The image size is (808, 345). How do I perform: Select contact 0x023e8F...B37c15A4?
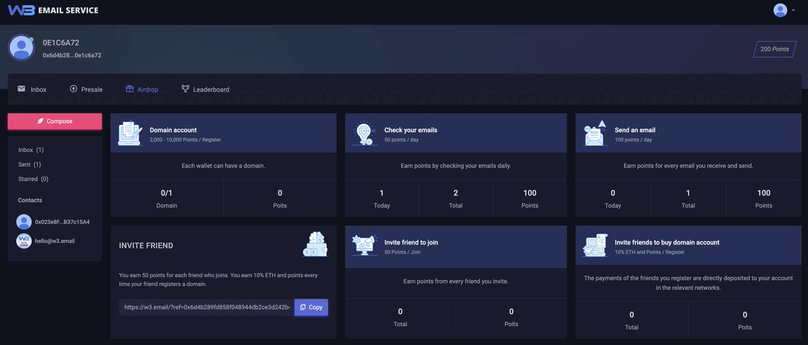pyautogui.click(x=55, y=222)
